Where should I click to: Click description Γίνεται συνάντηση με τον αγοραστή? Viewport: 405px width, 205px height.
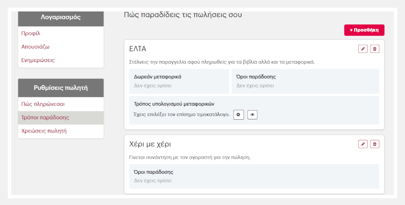point(190,157)
